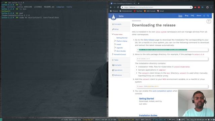
Task: Open the FAQ menu item
Action: coord(192,16)
